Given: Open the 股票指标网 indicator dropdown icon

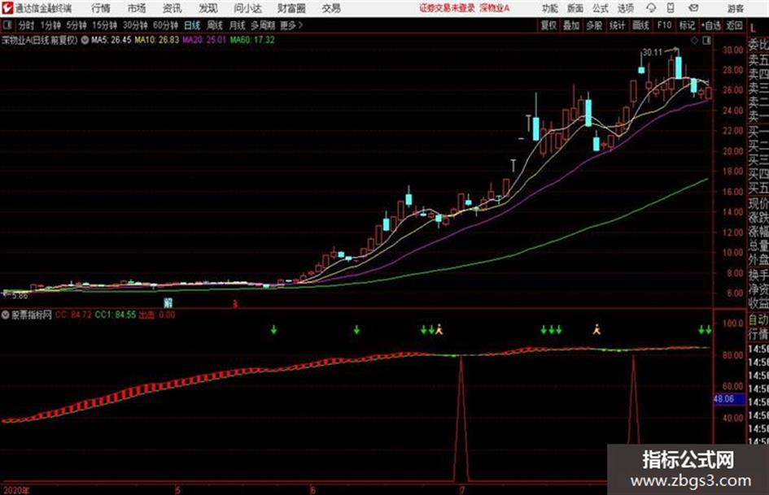Looking at the screenshot, I should 5,315.
